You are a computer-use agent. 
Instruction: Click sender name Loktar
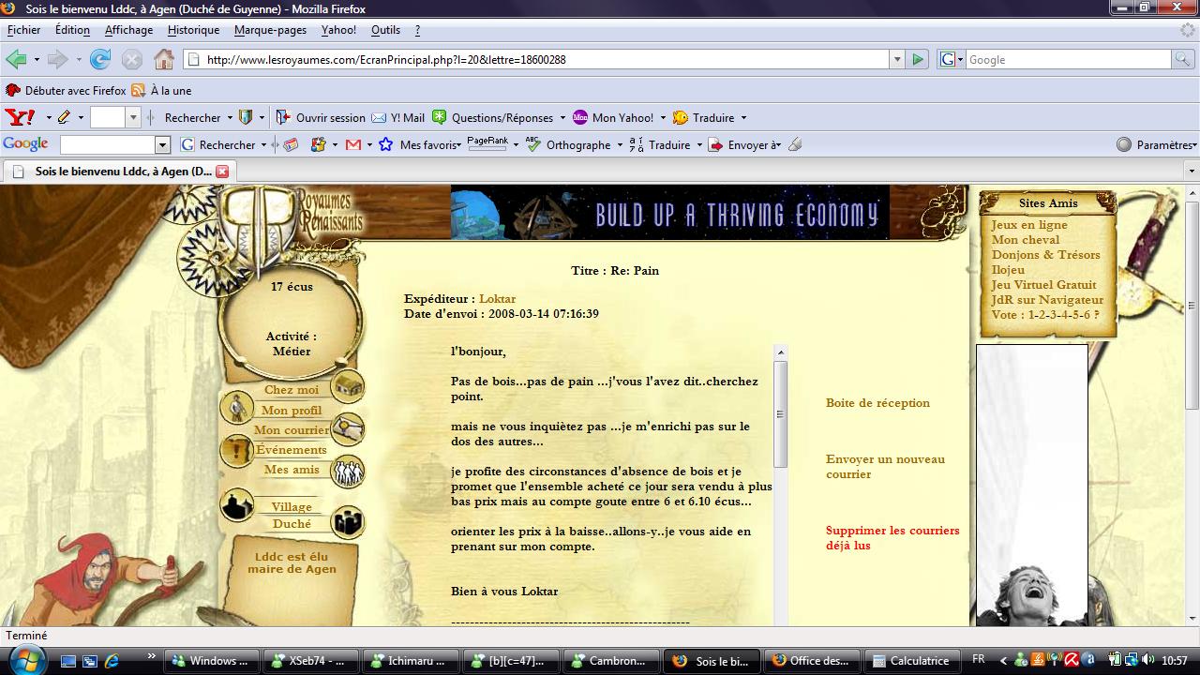497,299
